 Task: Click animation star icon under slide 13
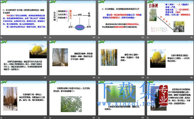click(x=1, y=37)
